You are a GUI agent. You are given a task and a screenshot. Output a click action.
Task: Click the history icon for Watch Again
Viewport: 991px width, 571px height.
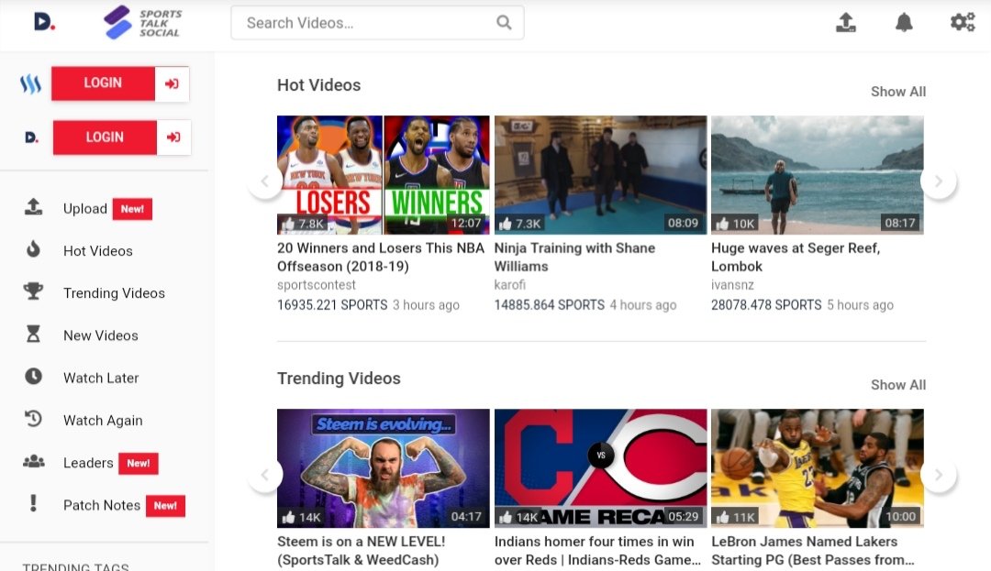click(x=34, y=418)
